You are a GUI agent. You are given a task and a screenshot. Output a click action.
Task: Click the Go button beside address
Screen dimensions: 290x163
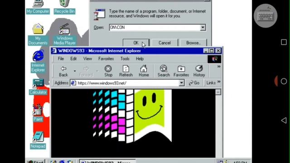(x=194, y=83)
